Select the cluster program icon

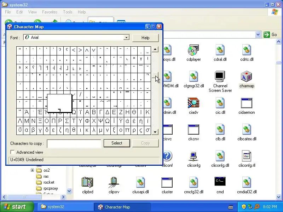click(x=167, y=183)
